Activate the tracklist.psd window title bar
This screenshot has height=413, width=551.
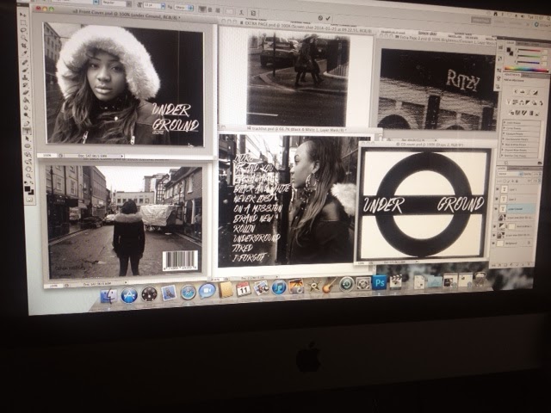(x=299, y=129)
